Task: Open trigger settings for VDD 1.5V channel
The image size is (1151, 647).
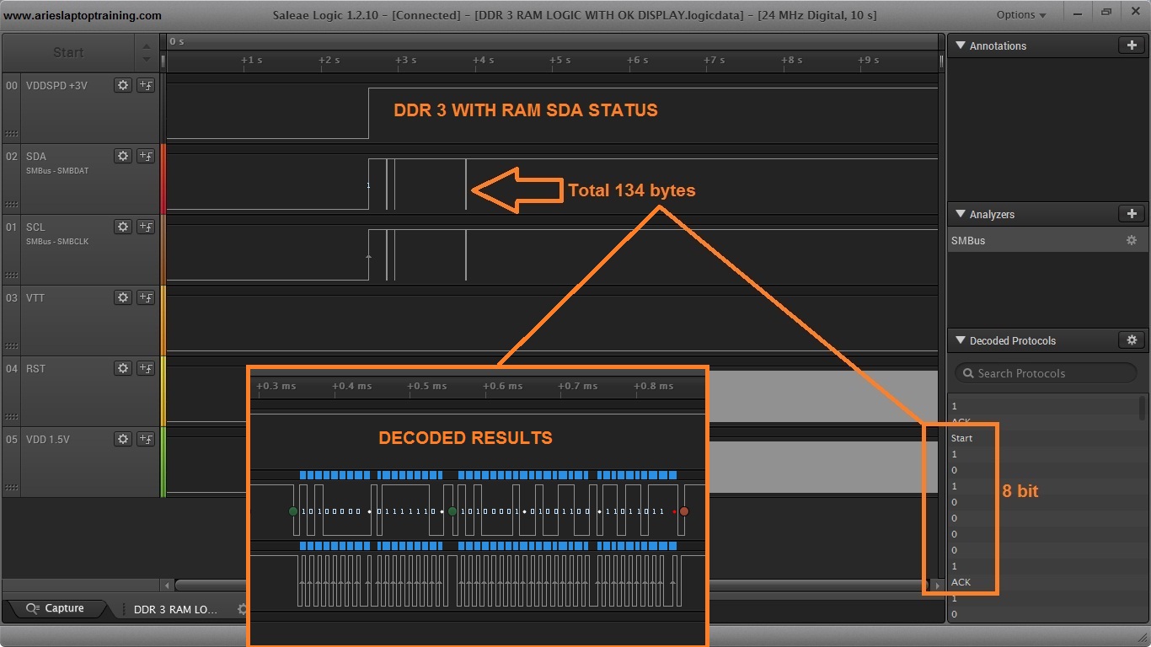Action: point(146,439)
